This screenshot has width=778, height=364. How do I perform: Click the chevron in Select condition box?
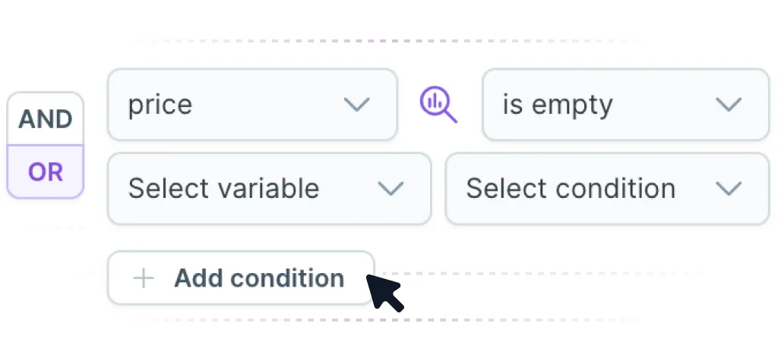pyautogui.click(x=729, y=189)
